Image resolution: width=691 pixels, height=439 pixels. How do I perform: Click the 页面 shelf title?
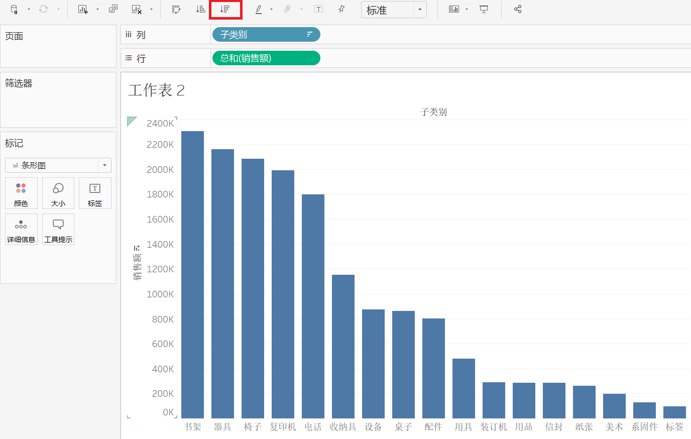[14, 36]
